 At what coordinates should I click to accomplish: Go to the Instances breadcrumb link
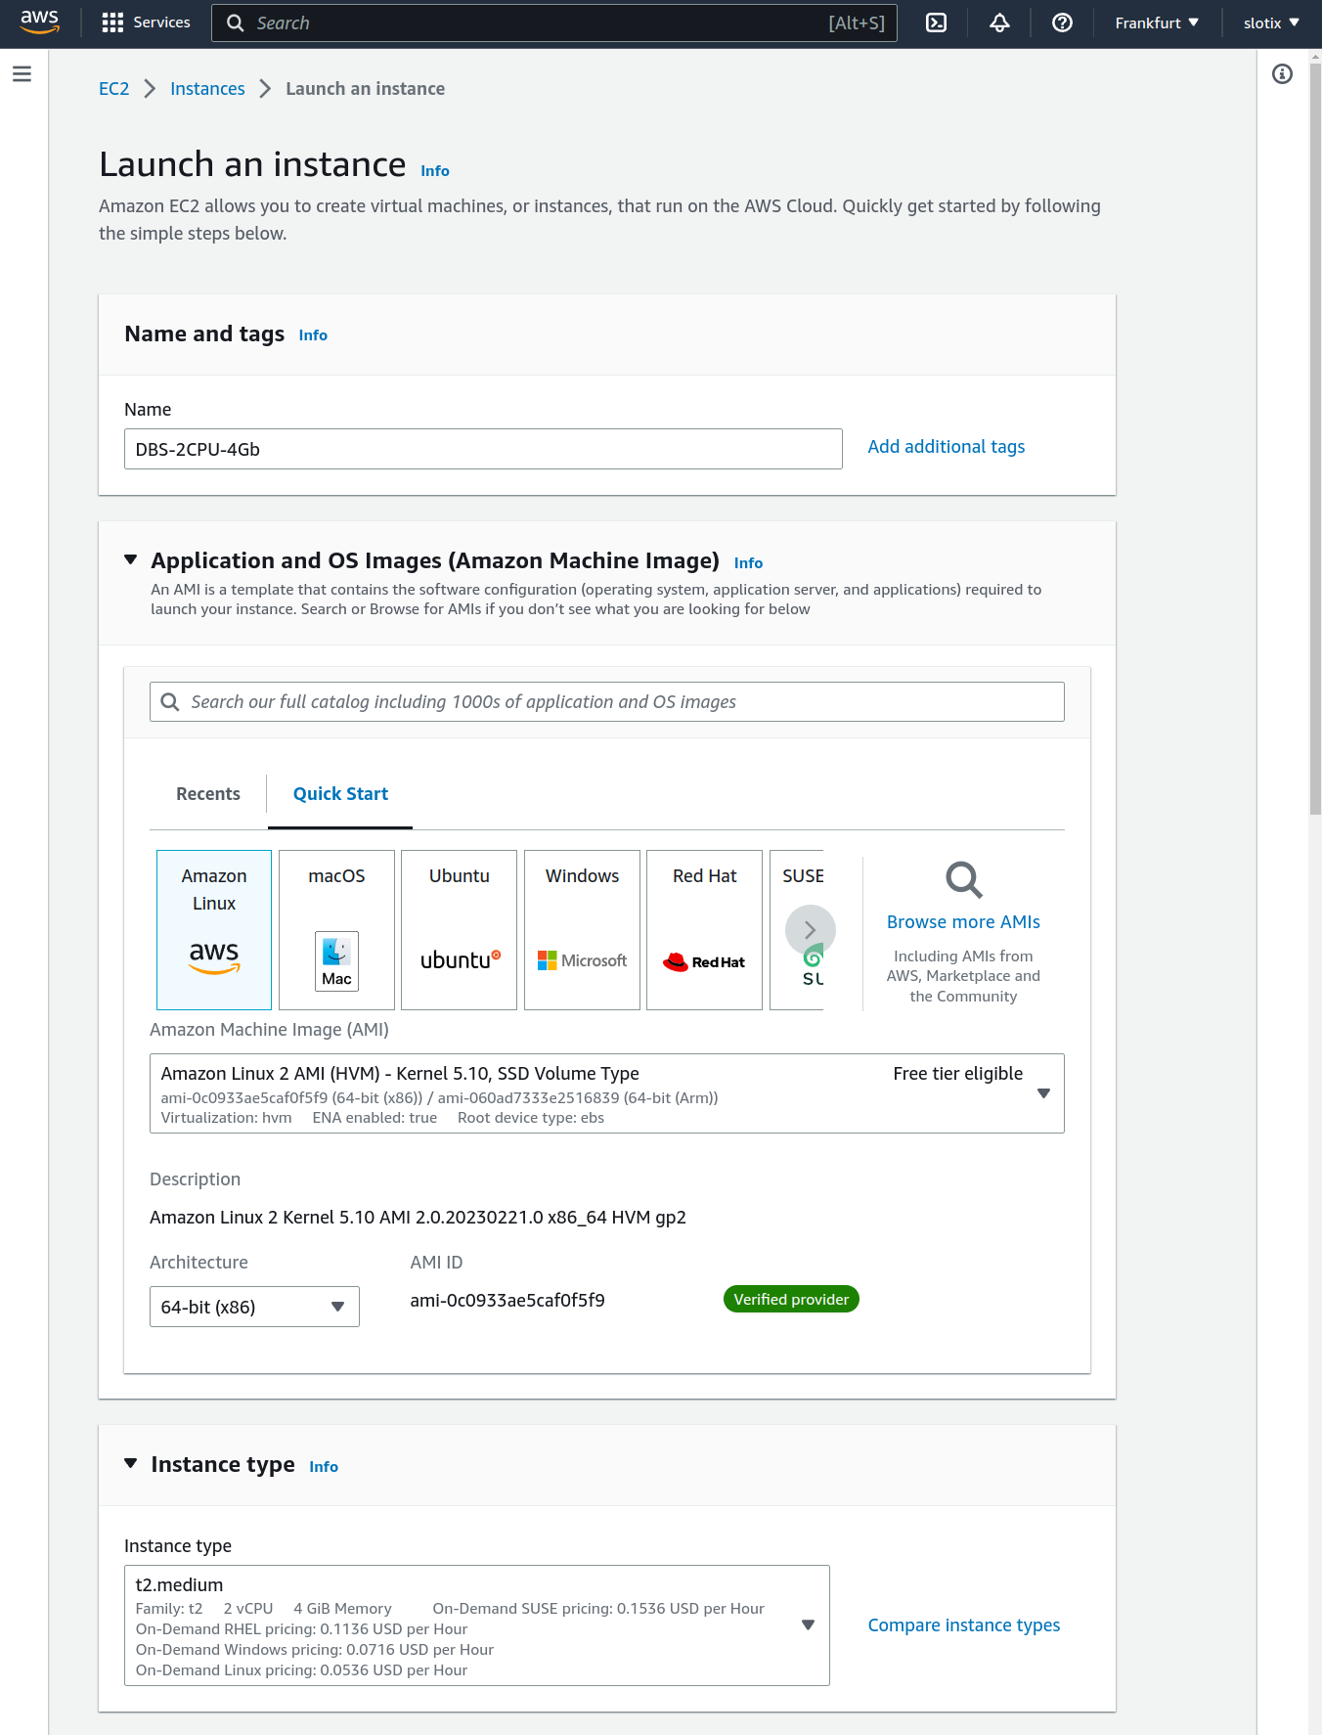207,89
